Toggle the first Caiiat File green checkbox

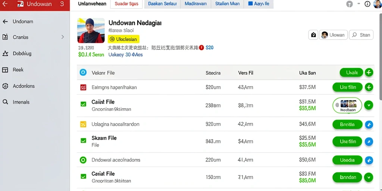click(x=83, y=104)
